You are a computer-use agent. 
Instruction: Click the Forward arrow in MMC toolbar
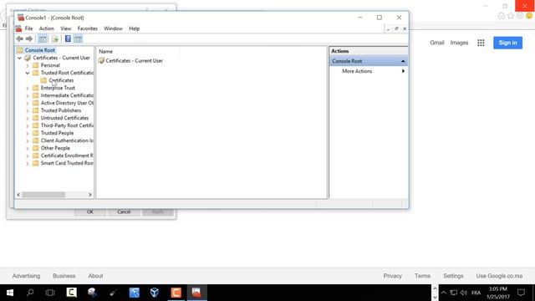(29, 39)
